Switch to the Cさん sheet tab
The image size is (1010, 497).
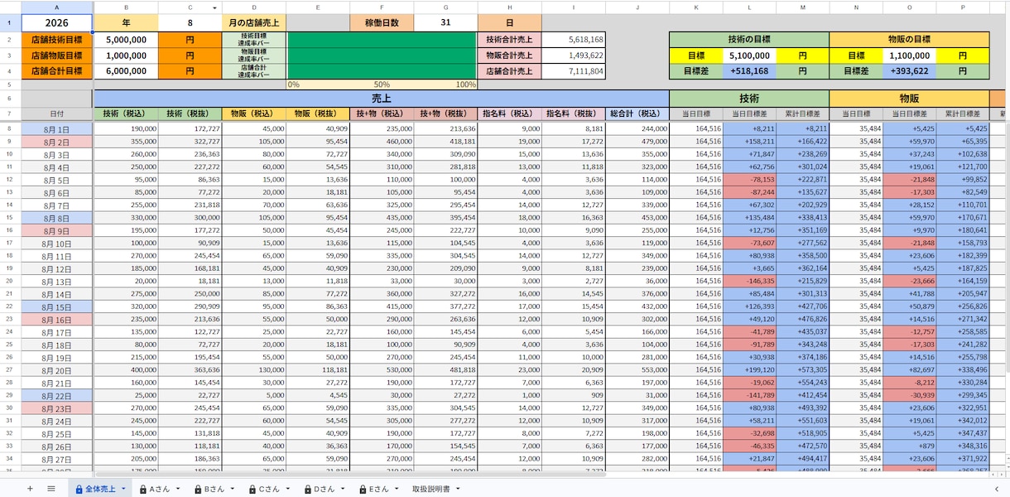coord(269,489)
